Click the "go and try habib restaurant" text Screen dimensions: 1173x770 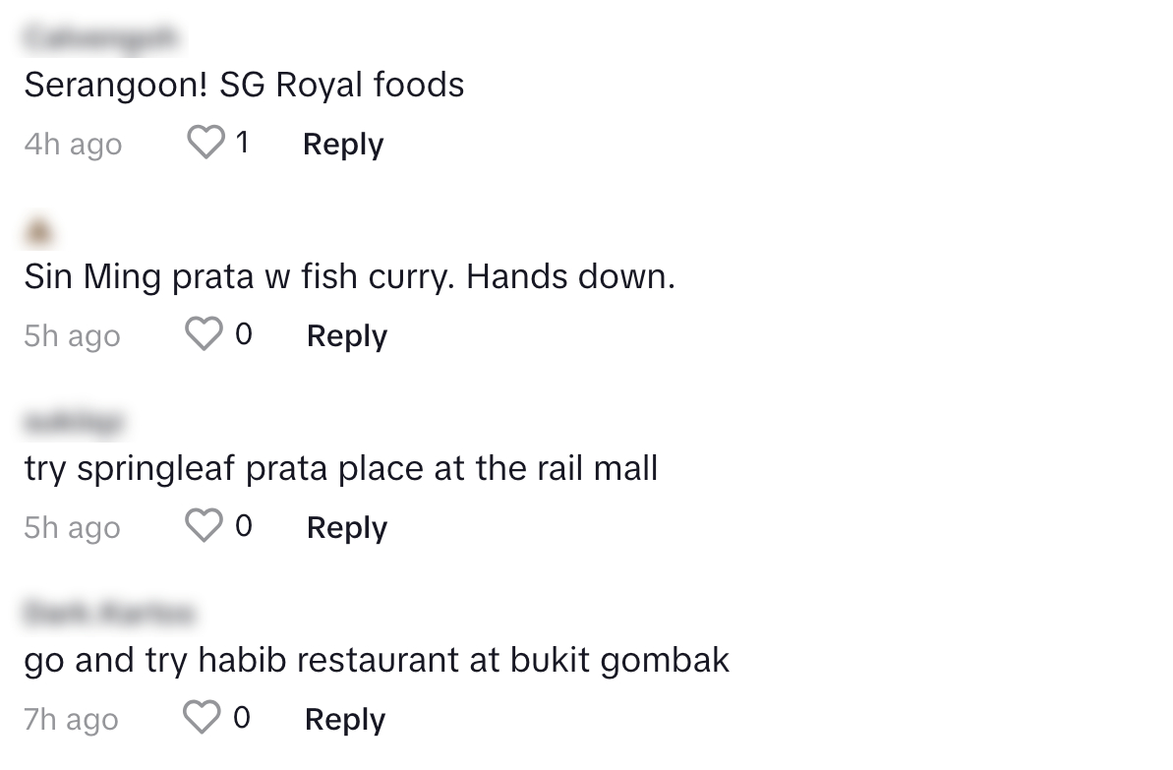(x=377, y=660)
